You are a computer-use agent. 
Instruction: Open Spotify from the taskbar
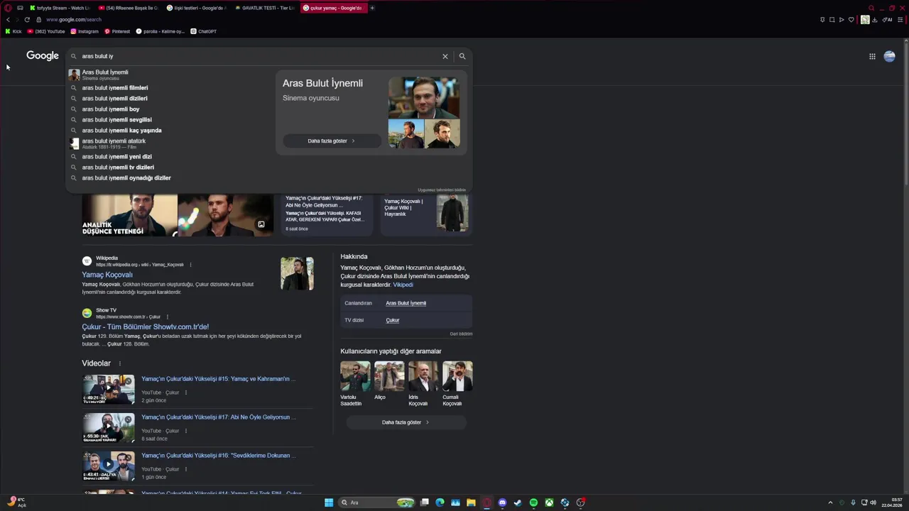[x=533, y=502]
